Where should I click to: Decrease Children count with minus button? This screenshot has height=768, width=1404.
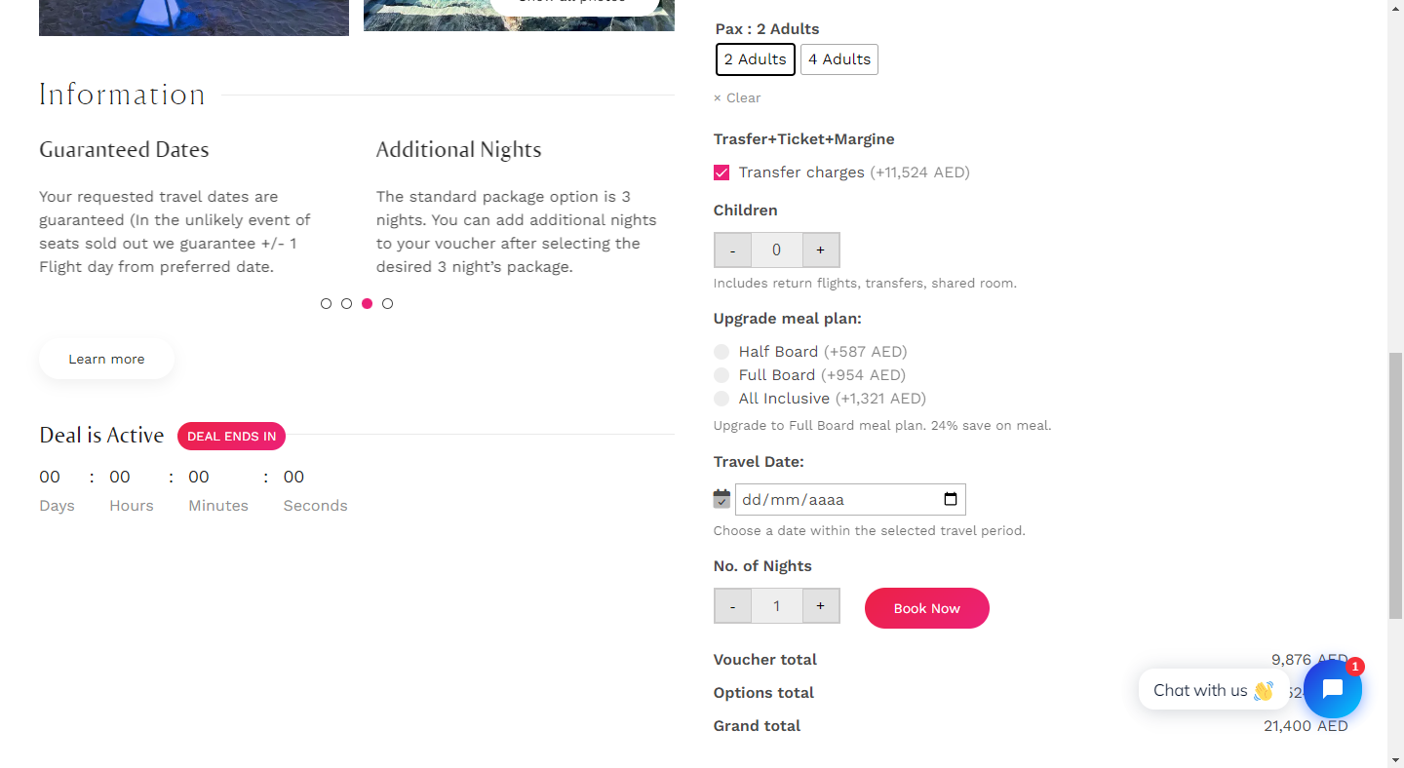click(x=733, y=250)
